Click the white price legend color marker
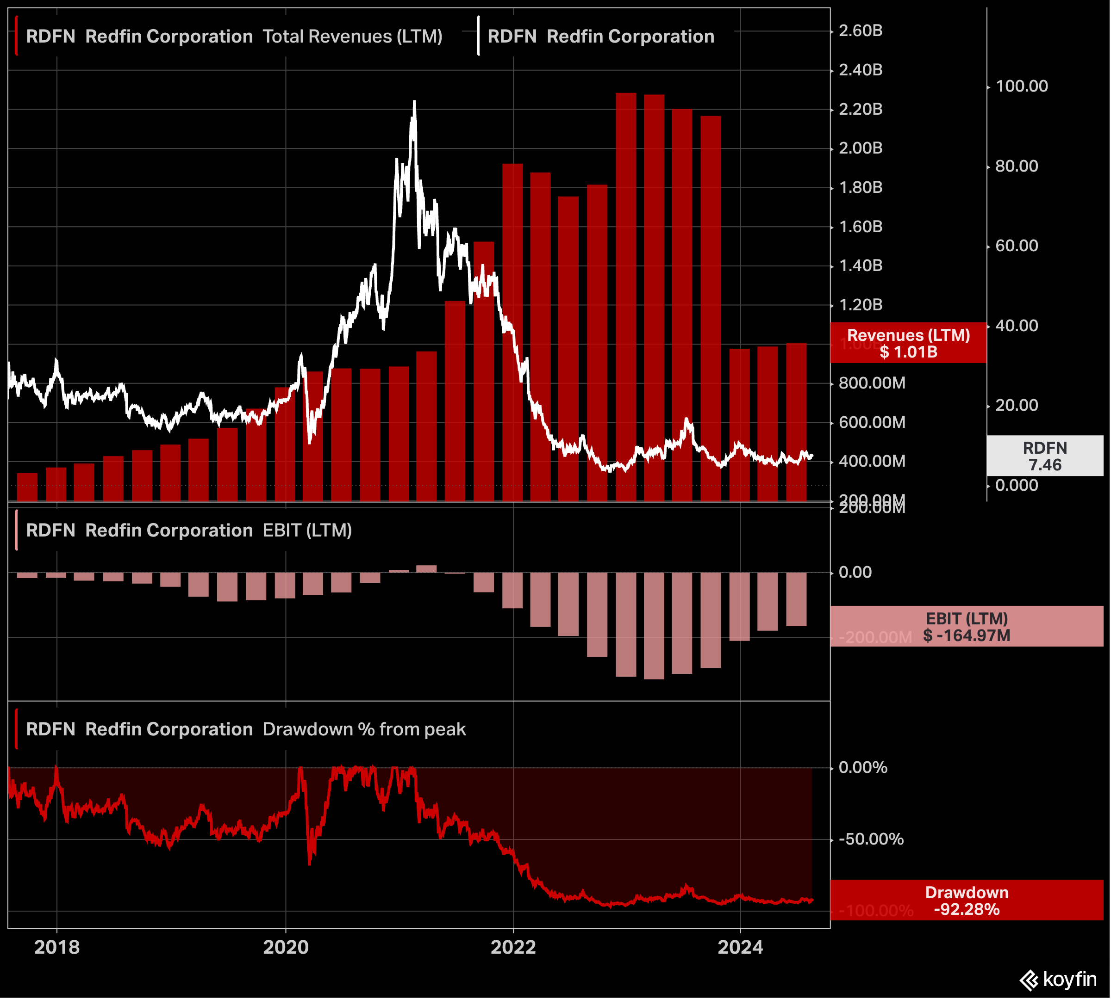This screenshot has height=999, width=1111. click(478, 36)
